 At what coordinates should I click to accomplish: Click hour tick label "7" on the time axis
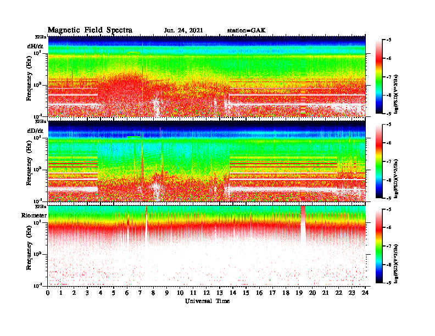(141, 293)
